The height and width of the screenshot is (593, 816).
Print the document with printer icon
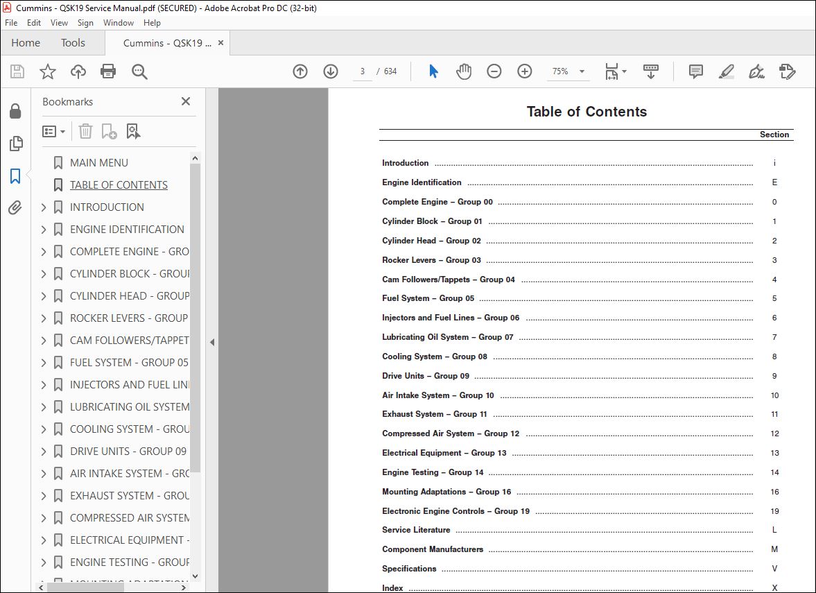pos(108,71)
